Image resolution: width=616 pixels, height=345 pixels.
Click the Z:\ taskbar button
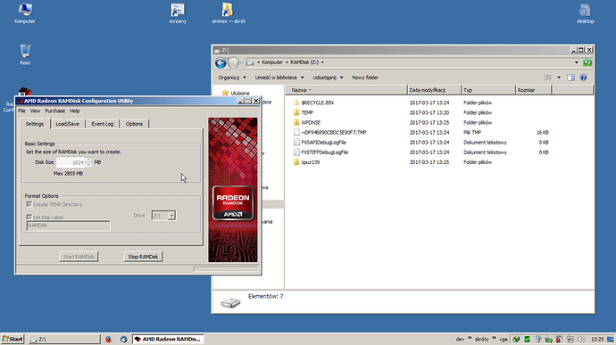(64, 339)
